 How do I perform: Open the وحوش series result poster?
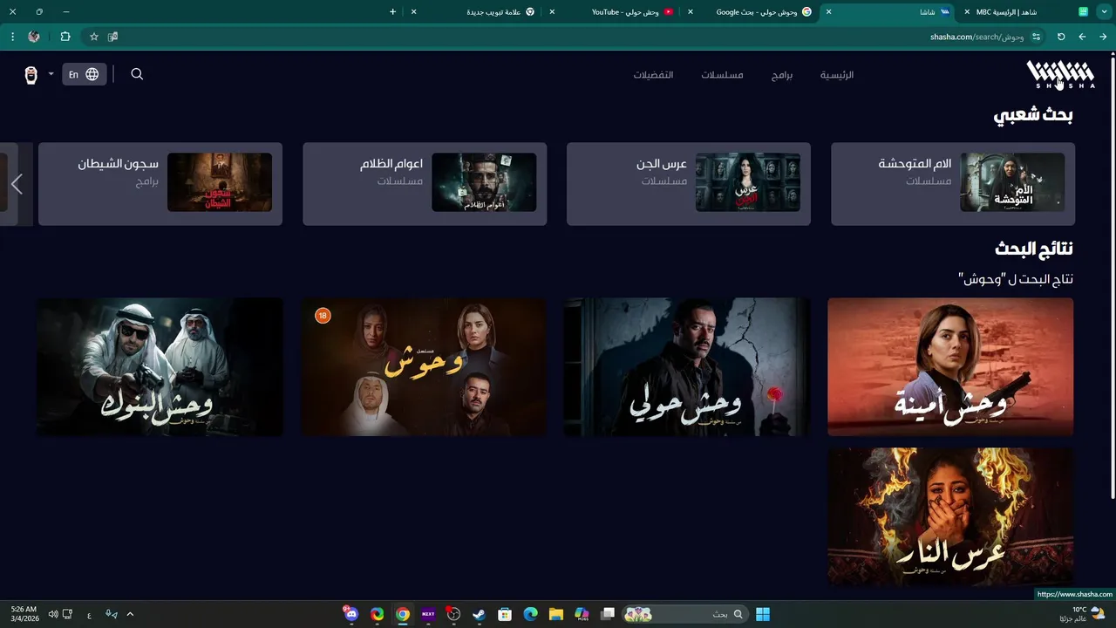pos(424,366)
